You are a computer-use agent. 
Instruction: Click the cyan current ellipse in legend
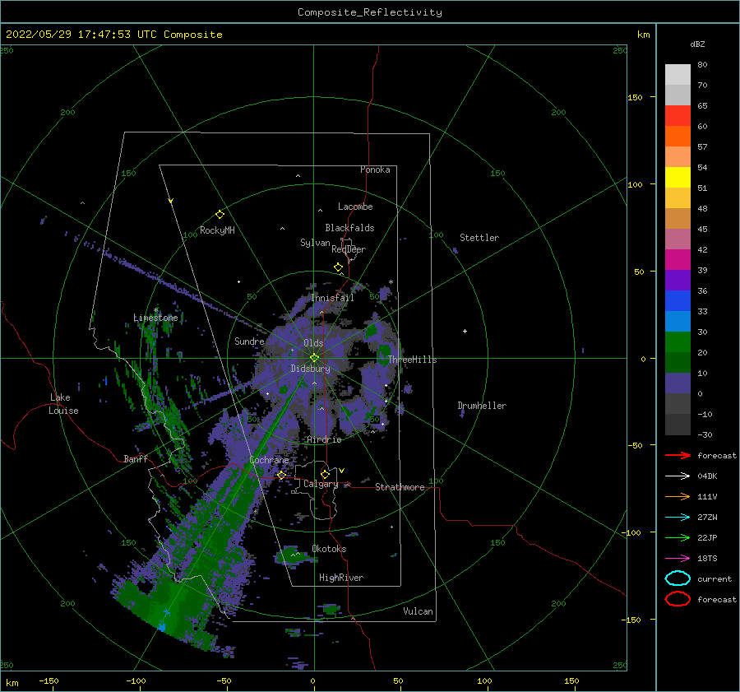click(678, 578)
